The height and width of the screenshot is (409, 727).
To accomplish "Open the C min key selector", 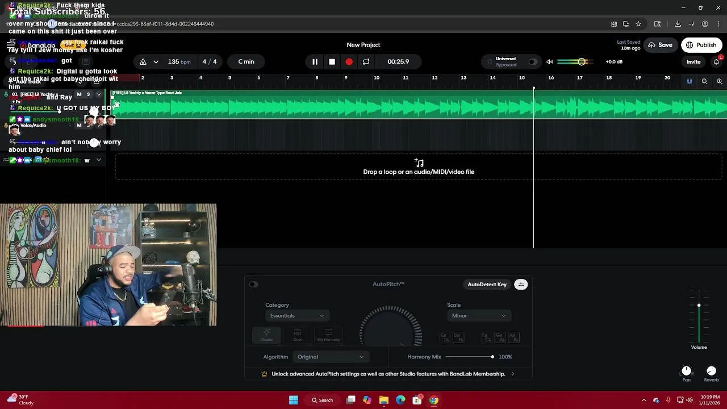I will coord(246,61).
